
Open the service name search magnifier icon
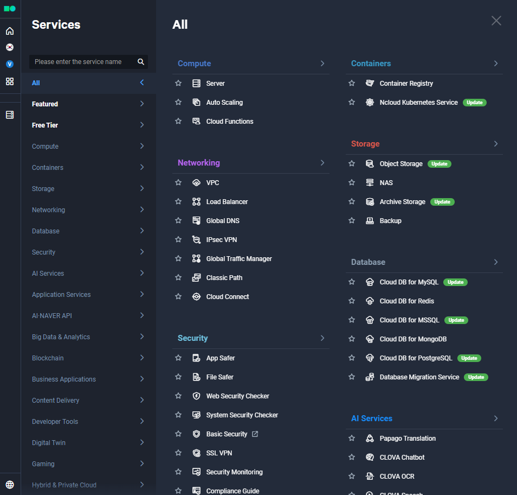tap(140, 62)
